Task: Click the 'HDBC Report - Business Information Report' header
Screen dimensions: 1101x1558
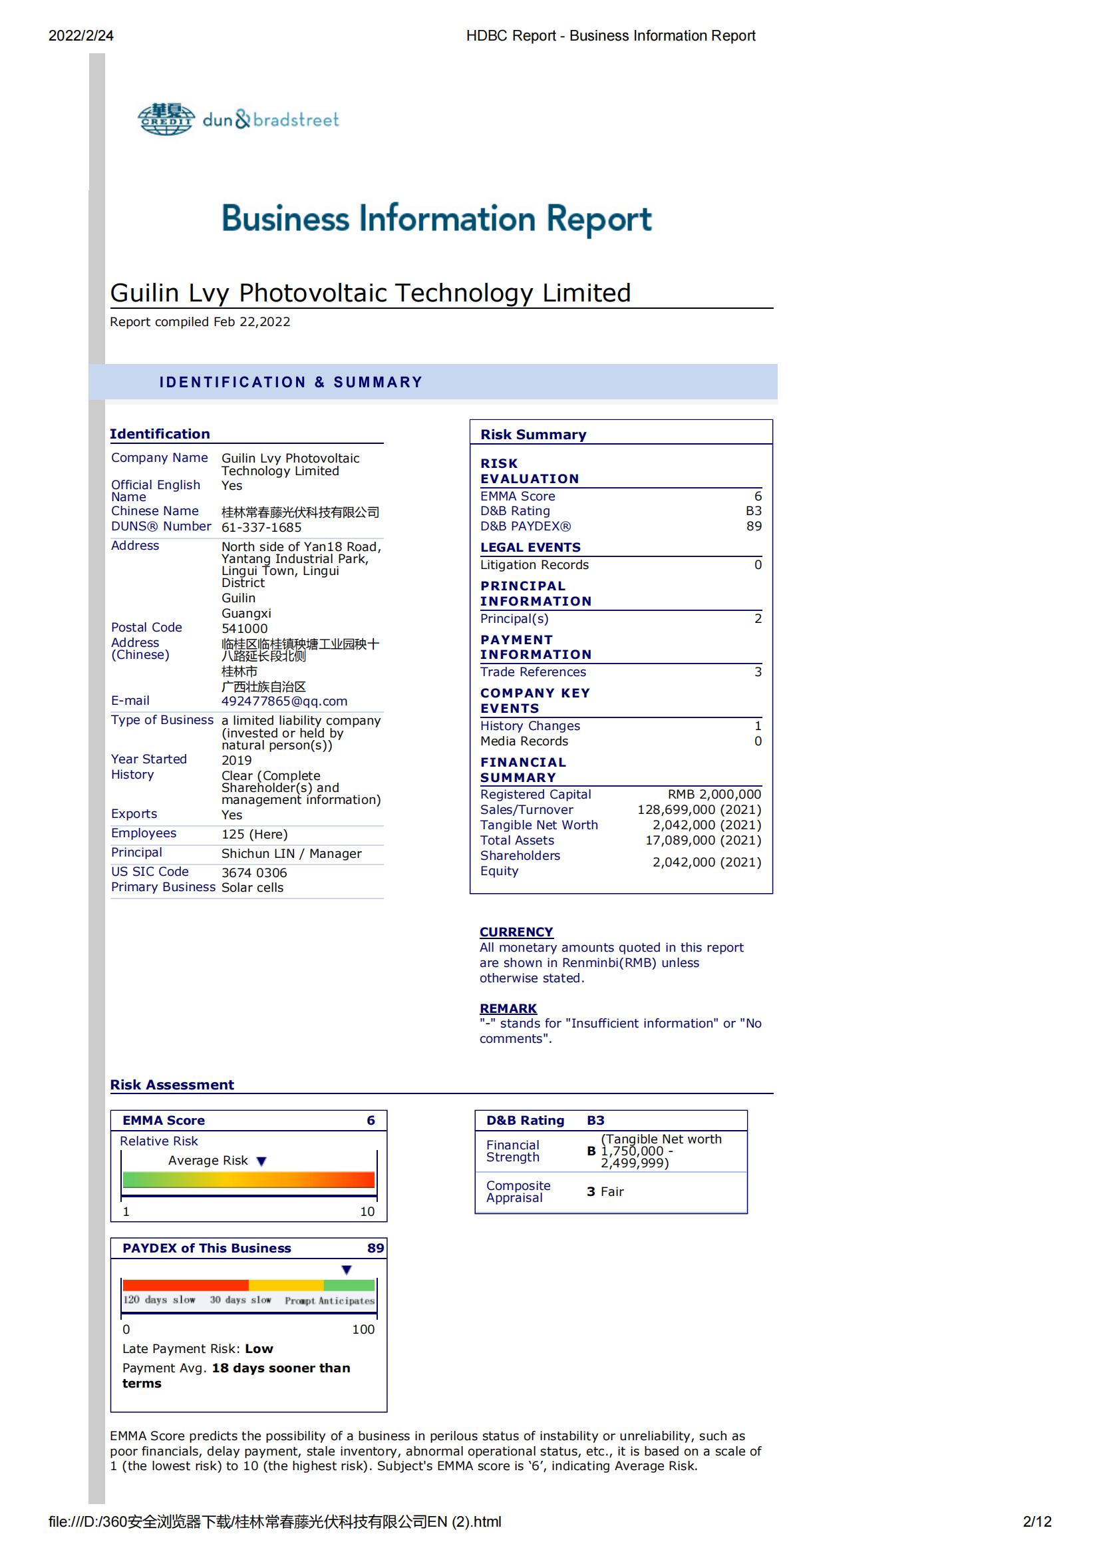Action: (611, 36)
